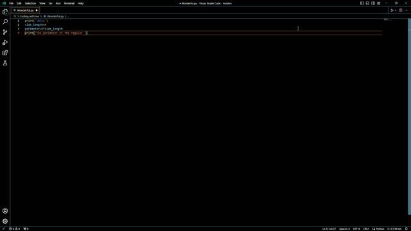Click line number 1 in the gutter
Viewport: 411px width, 231px height.
(19, 21)
